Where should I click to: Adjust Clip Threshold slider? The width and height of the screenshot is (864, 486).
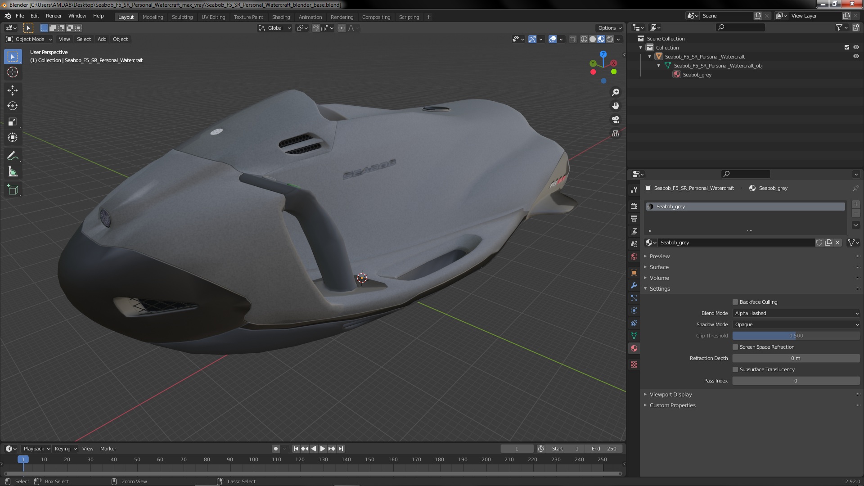796,336
